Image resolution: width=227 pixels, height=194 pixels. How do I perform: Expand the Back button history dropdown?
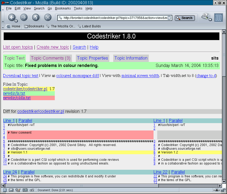pos(16,21)
